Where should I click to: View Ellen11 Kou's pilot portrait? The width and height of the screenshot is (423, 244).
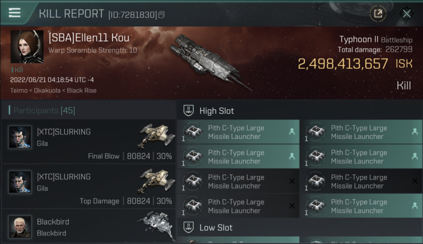click(x=27, y=47)
